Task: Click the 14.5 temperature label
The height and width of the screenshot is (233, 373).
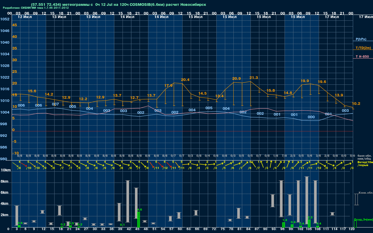Action: [x=203, y=93]
